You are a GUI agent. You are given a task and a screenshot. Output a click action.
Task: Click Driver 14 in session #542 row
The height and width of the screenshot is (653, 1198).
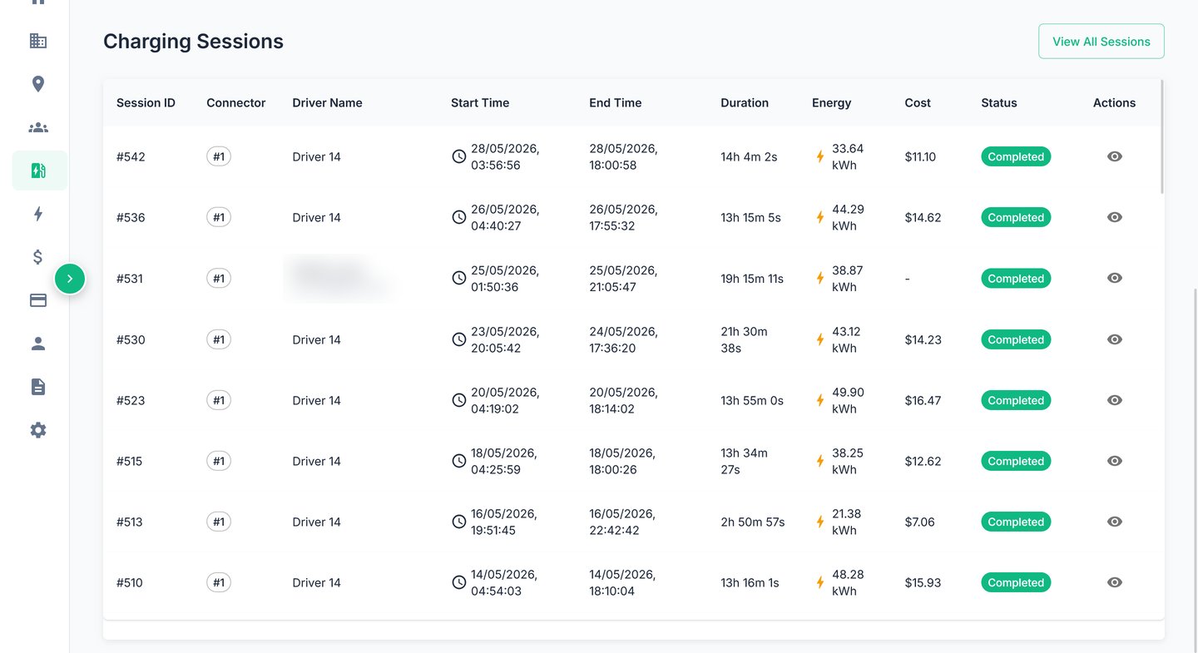[x=316, y=156]
